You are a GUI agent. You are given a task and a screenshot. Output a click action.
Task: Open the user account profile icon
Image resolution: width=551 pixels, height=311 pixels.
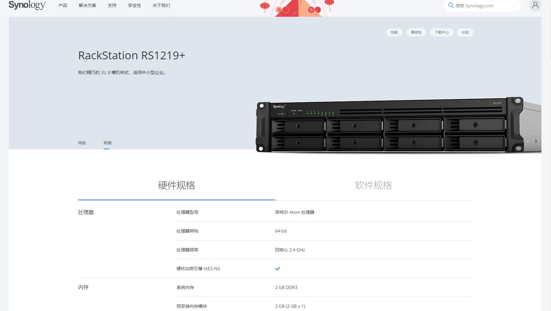pos(535,5)
